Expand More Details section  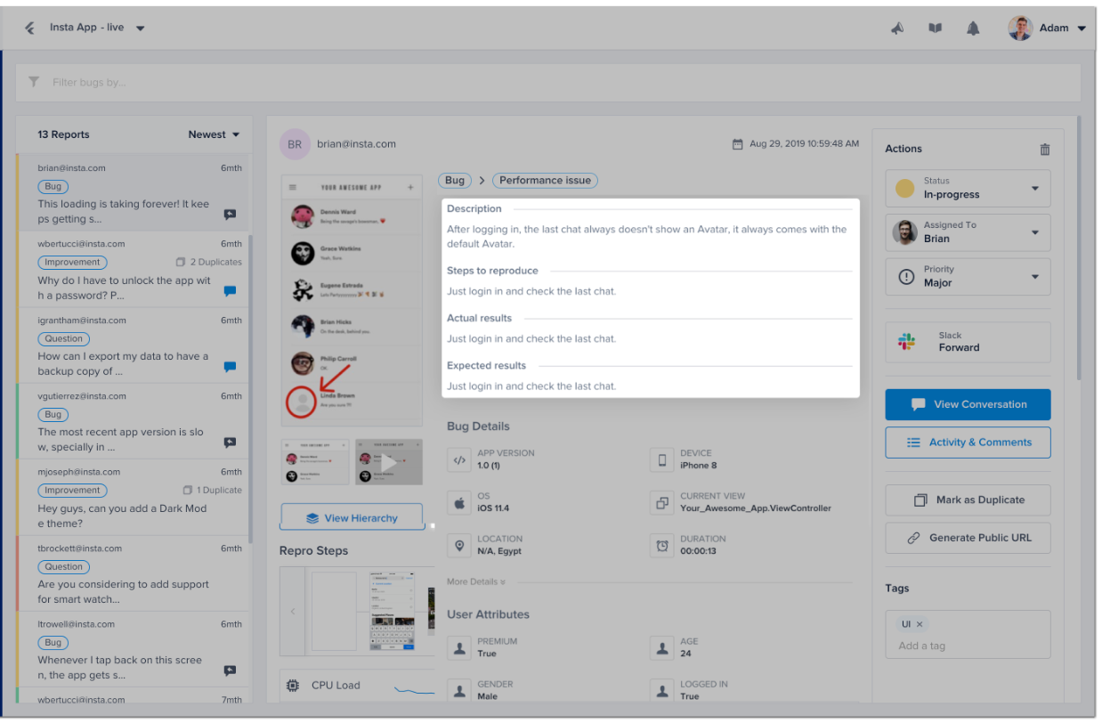[476, 582]
